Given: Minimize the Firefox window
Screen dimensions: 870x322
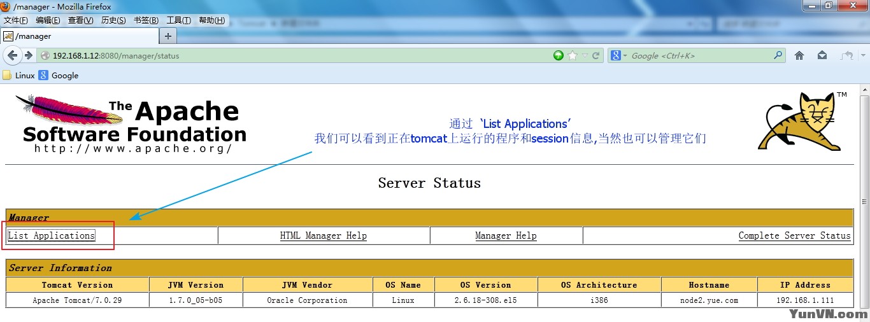Looking at the screenshot, I should click(x=811, y=5).
